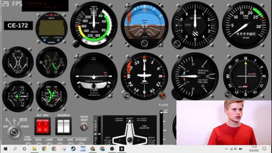
Task: Click the OIL temp pressure gauge
Action: point(51,96)
